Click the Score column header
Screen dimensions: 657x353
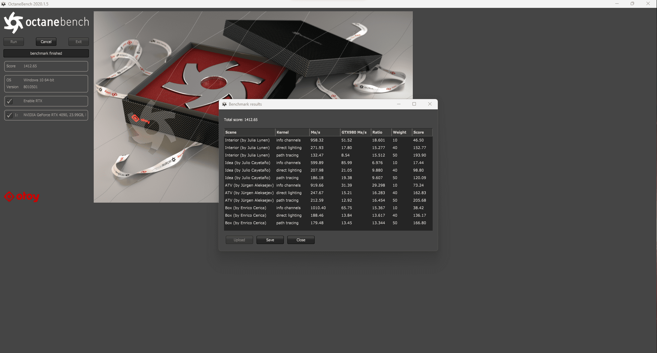422,132
